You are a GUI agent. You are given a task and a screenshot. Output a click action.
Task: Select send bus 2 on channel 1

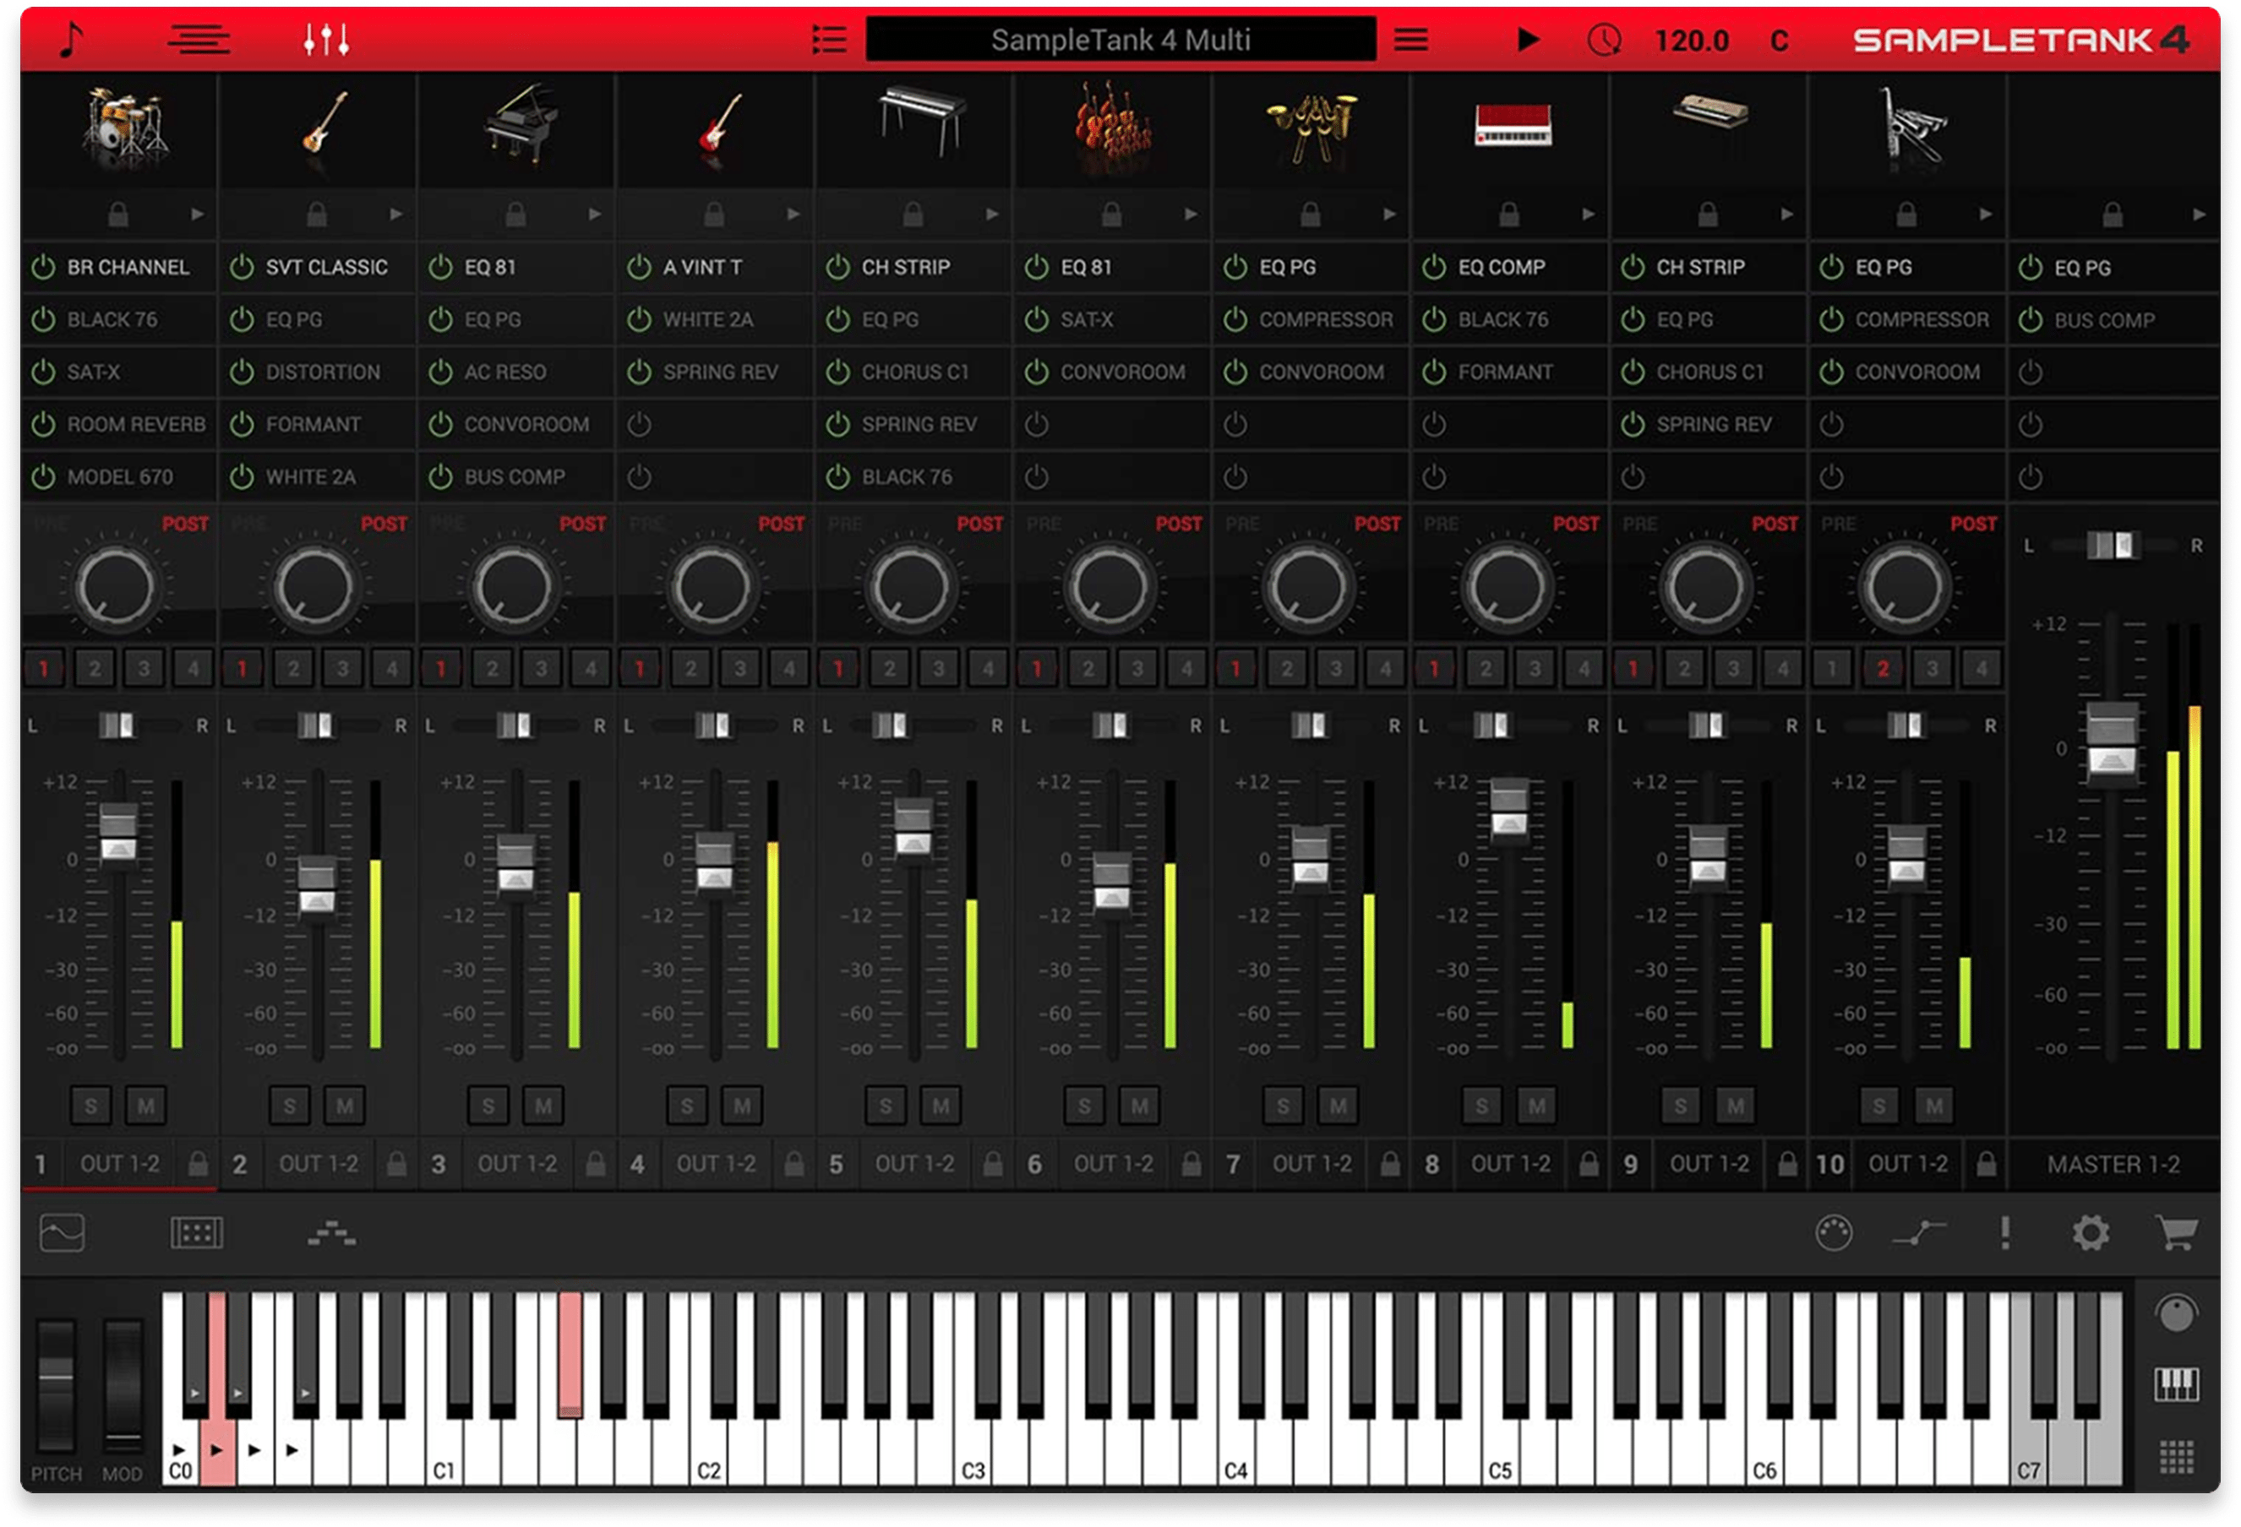(x=95, y=667)
